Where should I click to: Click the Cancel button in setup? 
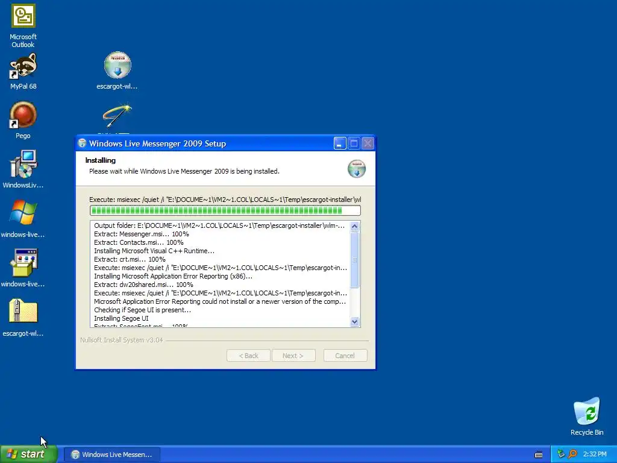pyautogui.click(x=345, y=356)
